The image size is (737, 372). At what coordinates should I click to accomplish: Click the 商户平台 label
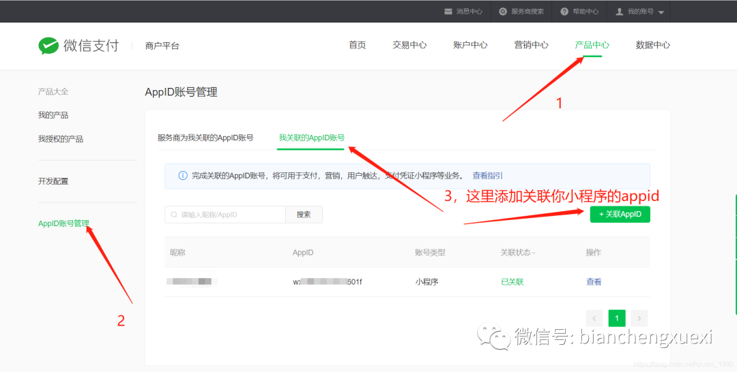click(x=162, y=46)
